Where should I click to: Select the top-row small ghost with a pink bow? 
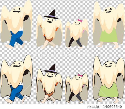(77, 34)
